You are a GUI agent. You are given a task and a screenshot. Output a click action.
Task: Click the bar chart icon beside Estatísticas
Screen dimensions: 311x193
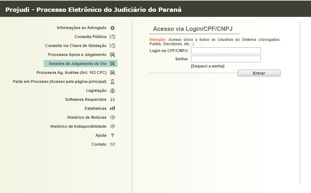click(113, 108)
